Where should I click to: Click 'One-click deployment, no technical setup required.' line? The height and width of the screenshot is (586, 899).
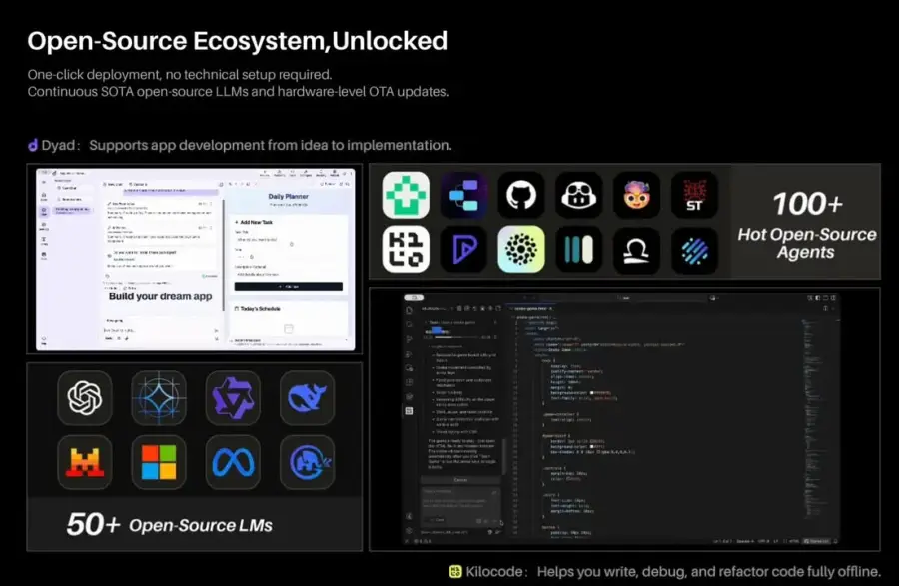[x=180, y=75]
